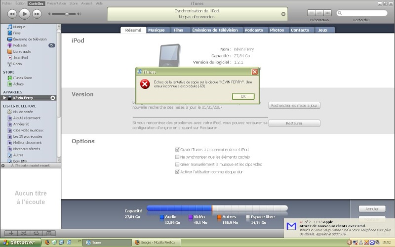395x247 pixels.
Task: Open the Fichier menu
Action: click(x=7, y=3)
